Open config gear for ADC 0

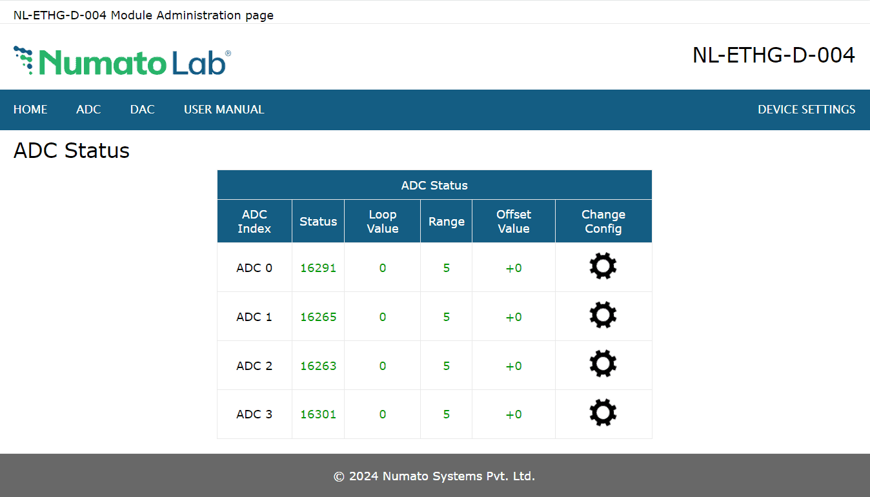(x=603, y=266)
